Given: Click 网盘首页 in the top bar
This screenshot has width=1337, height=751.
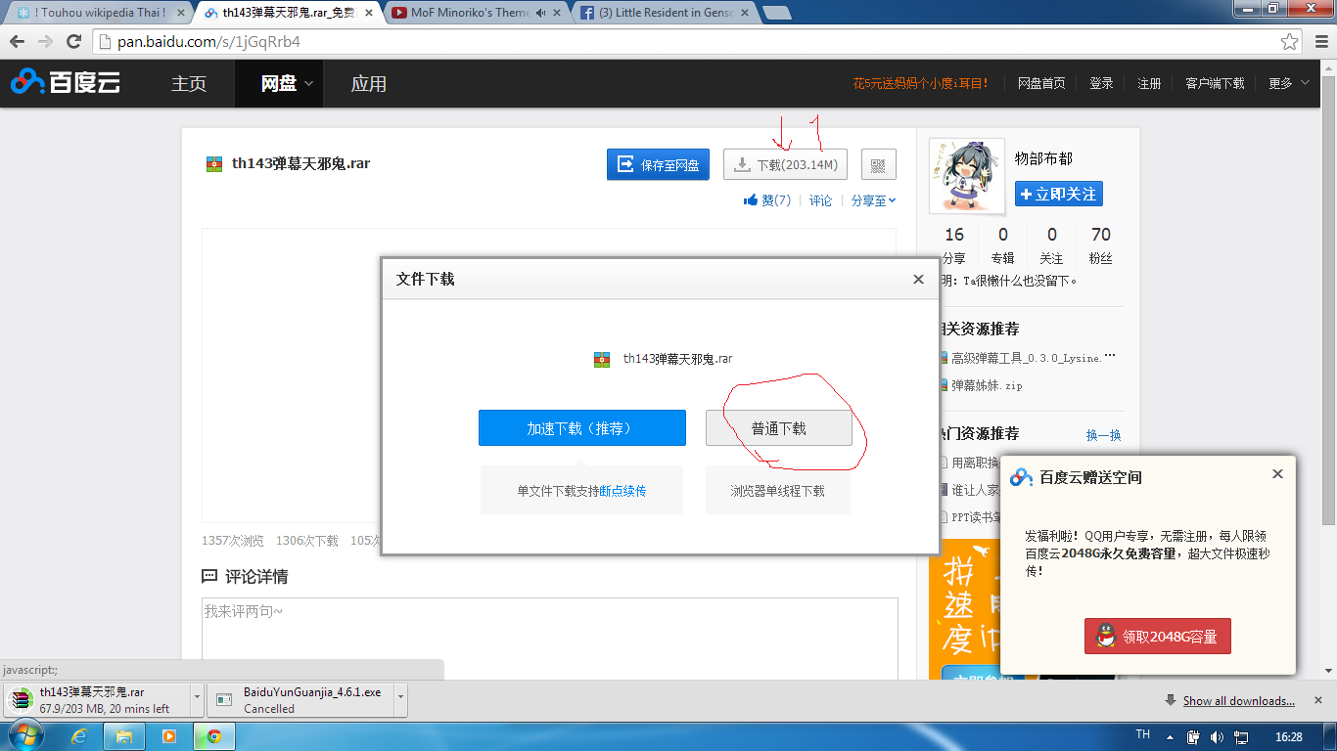Looking at the screenshot, I should (x=1041, y=83).
